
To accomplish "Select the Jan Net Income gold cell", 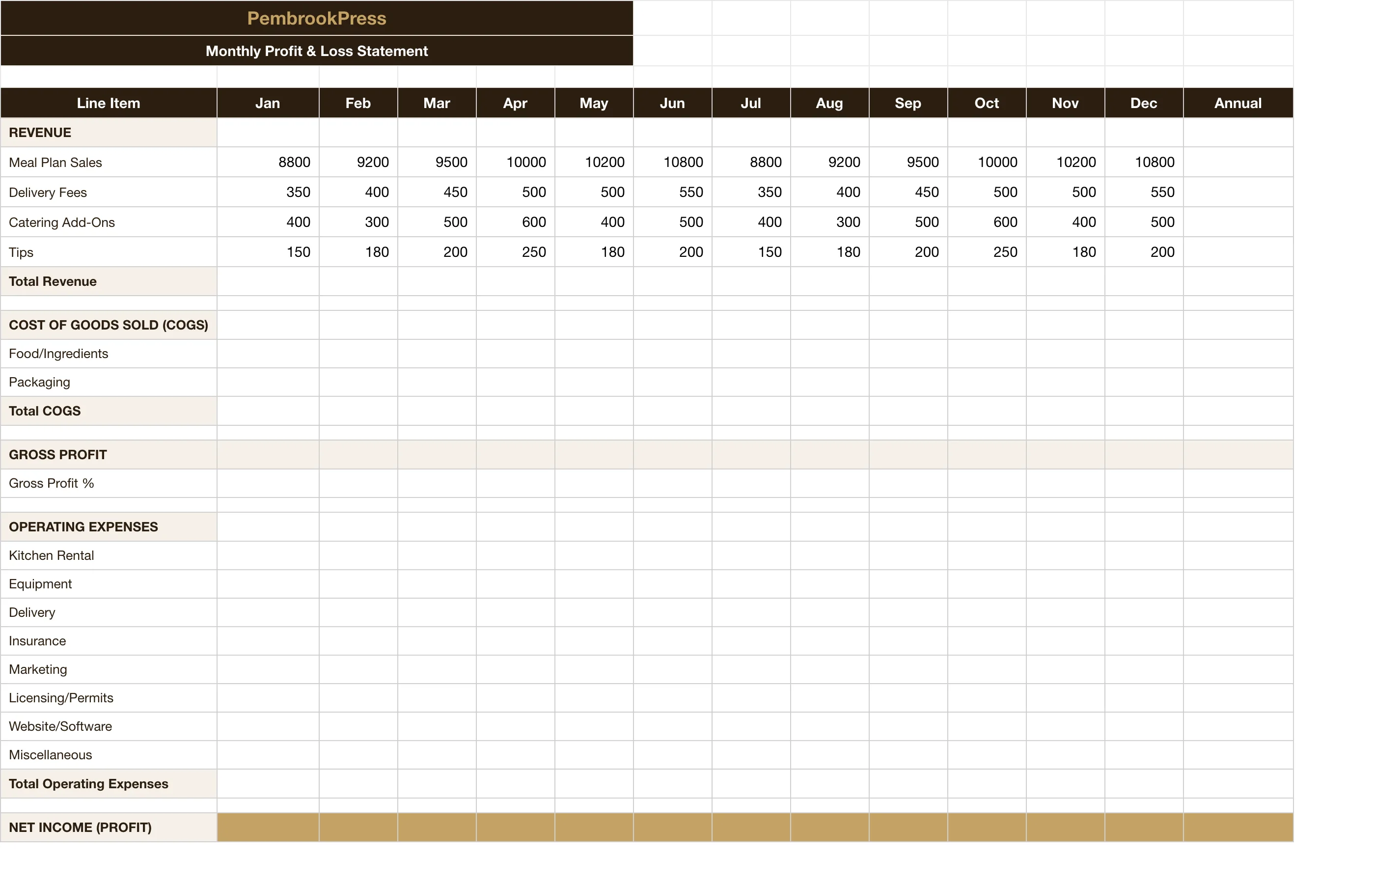I will coord(268,827).
